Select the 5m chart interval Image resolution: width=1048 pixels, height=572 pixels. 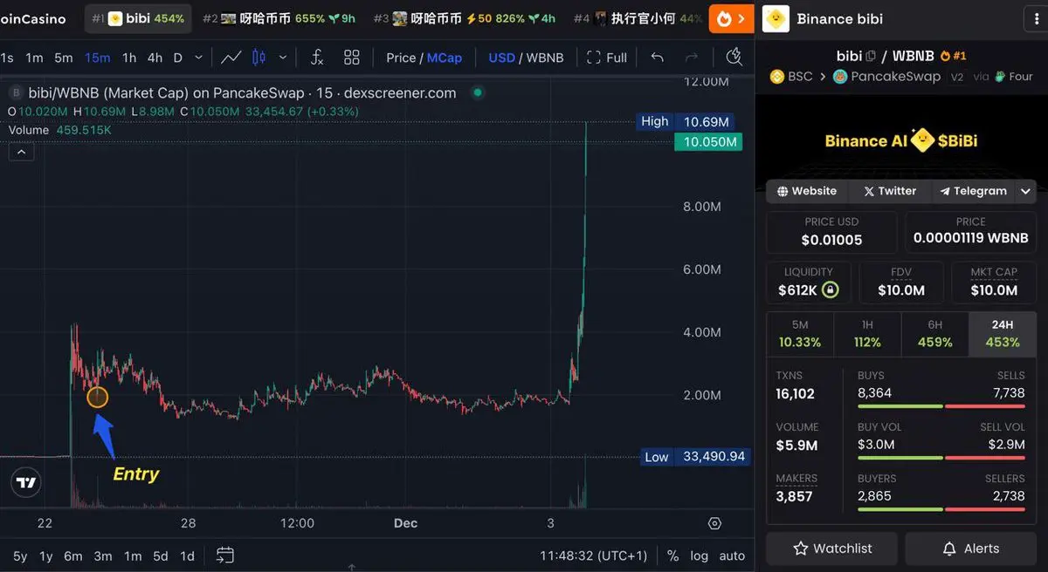(x=64, y=58)
